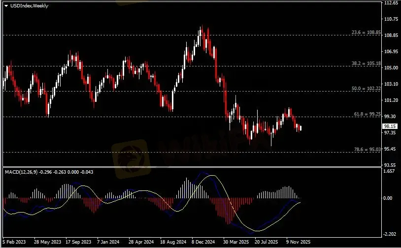
Task: Select the 61.8 = 99.25 Fibonacci label
Action: pos(367,114)
